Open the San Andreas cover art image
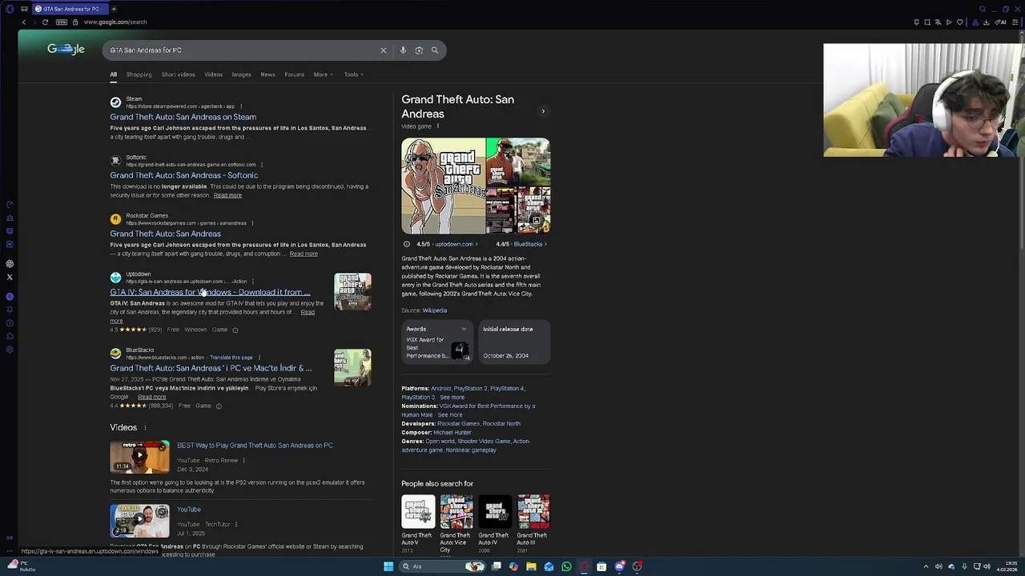 point(443,186)
